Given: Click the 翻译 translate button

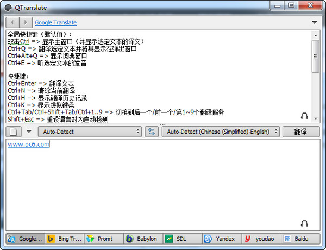Looking at the screenshot, I should pyautogui.click(x=301, y=132).
